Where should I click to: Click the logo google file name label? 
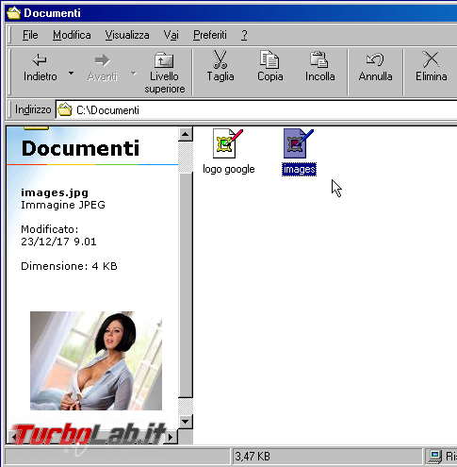tap(229, 169)
